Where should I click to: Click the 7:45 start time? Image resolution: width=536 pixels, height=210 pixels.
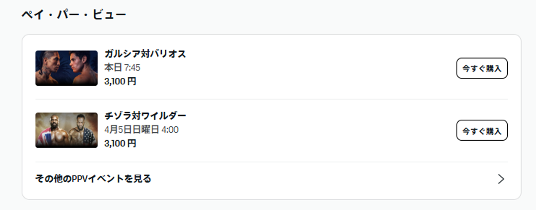click(132, 68)
